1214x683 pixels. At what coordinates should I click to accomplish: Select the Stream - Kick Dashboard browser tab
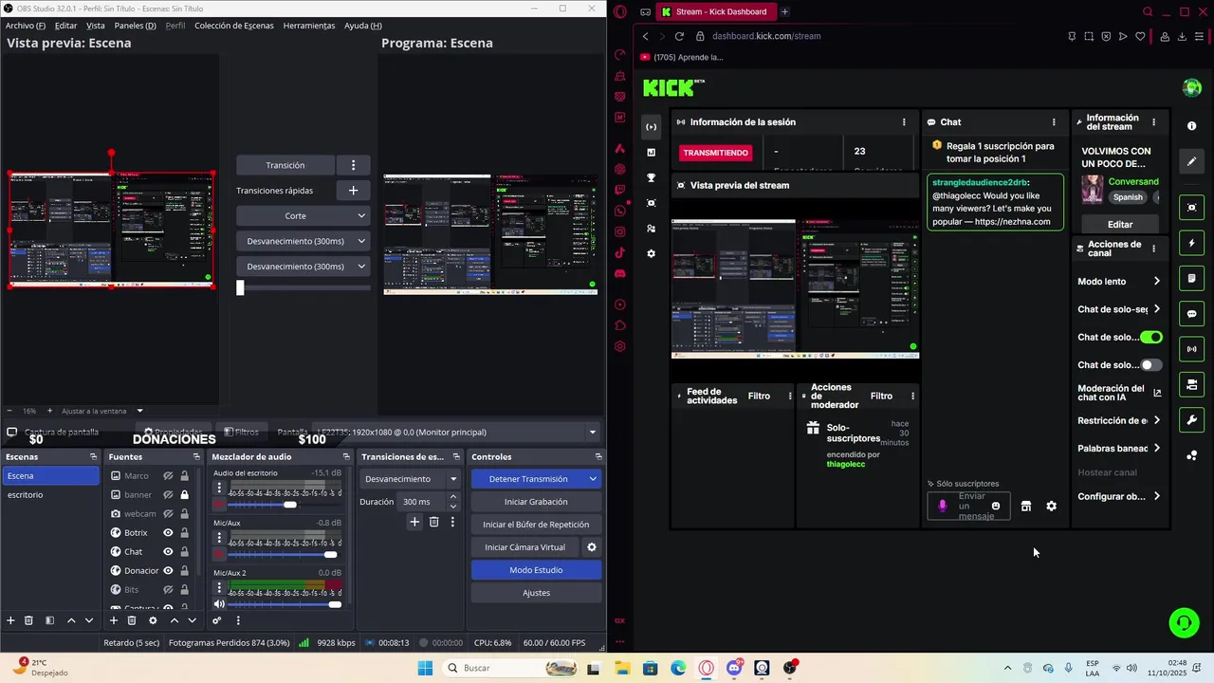(x=715, y=12)
